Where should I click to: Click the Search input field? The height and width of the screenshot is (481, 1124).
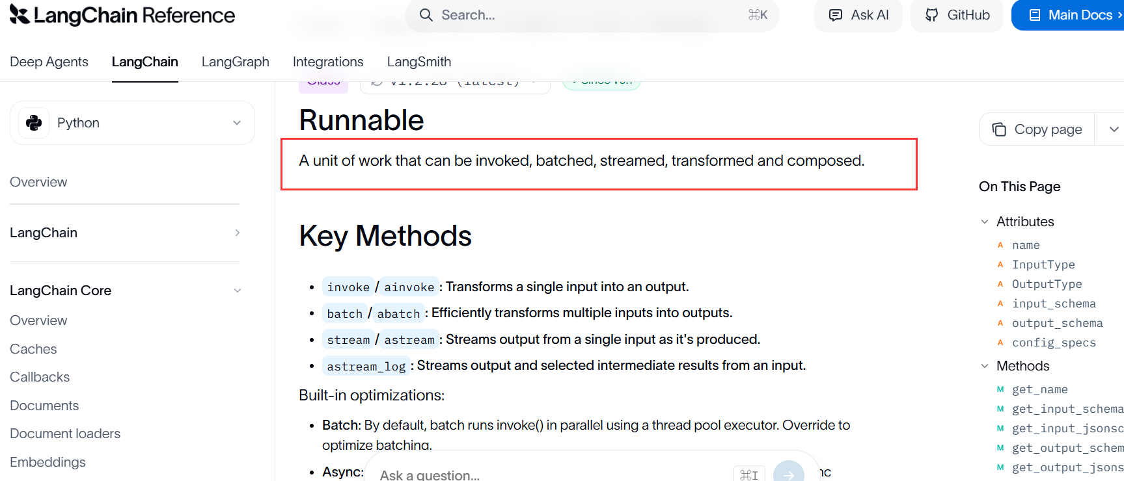592,15
